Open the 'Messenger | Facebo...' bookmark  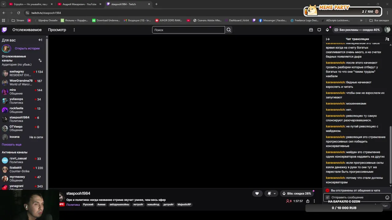[273, 20]
